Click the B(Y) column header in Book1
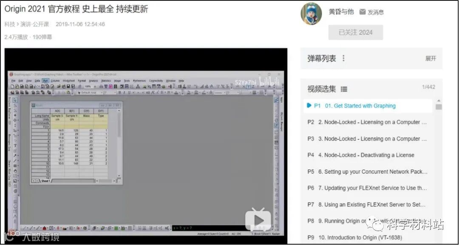 pyautogui.click(x=72, y=111)
